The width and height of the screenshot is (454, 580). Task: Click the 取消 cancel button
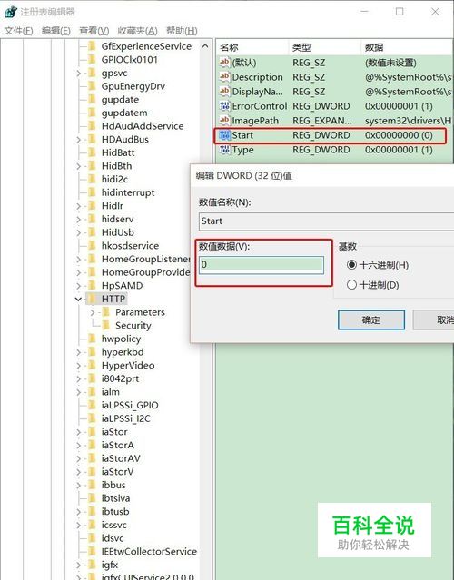click(434, 319)
